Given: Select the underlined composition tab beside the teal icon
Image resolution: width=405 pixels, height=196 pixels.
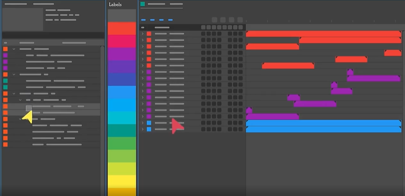Looking at the screenshot, I should click(x=156, y=4).
